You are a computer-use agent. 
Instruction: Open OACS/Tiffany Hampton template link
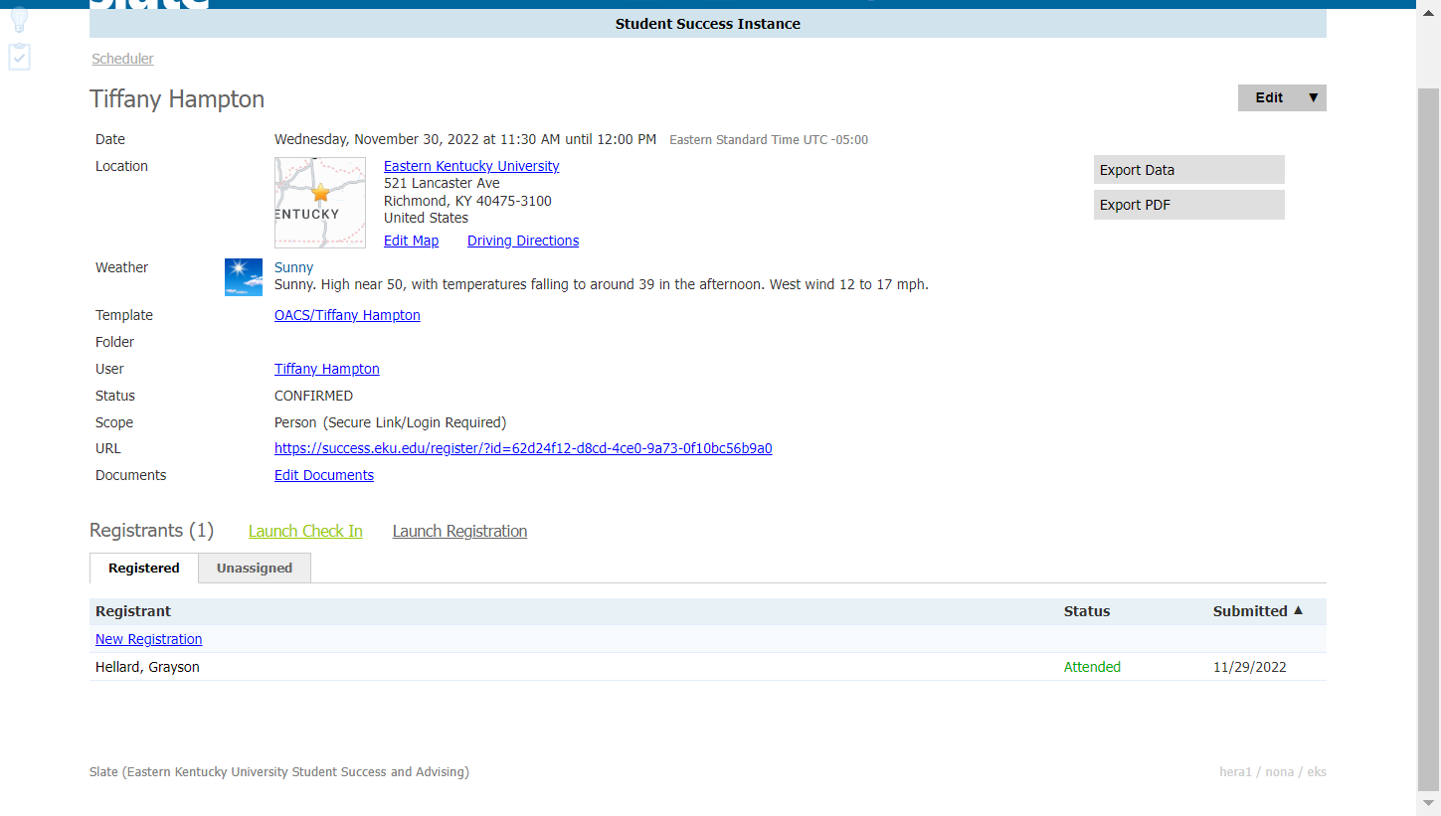coord(347,315)
